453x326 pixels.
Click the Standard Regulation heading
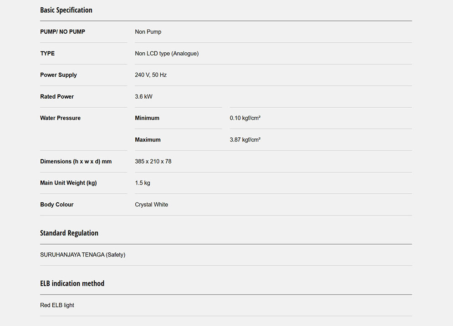click(69, 233)
